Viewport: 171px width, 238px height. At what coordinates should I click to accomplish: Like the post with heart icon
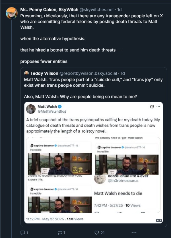(96, 233)
